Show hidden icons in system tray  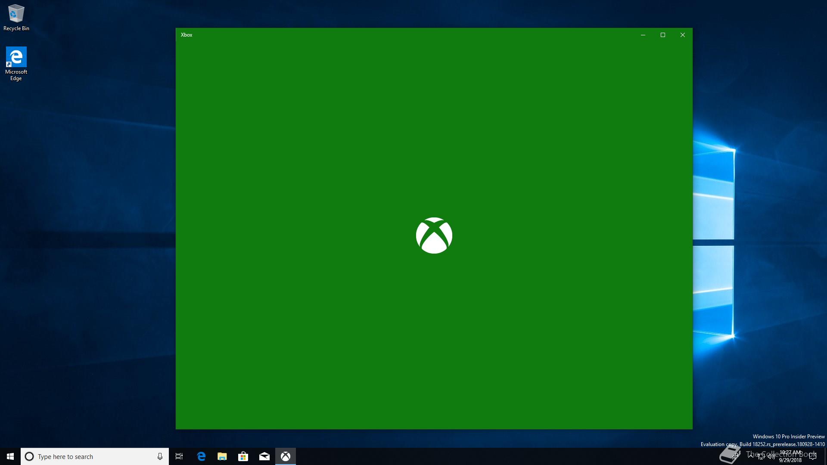[x=751, y=456]
